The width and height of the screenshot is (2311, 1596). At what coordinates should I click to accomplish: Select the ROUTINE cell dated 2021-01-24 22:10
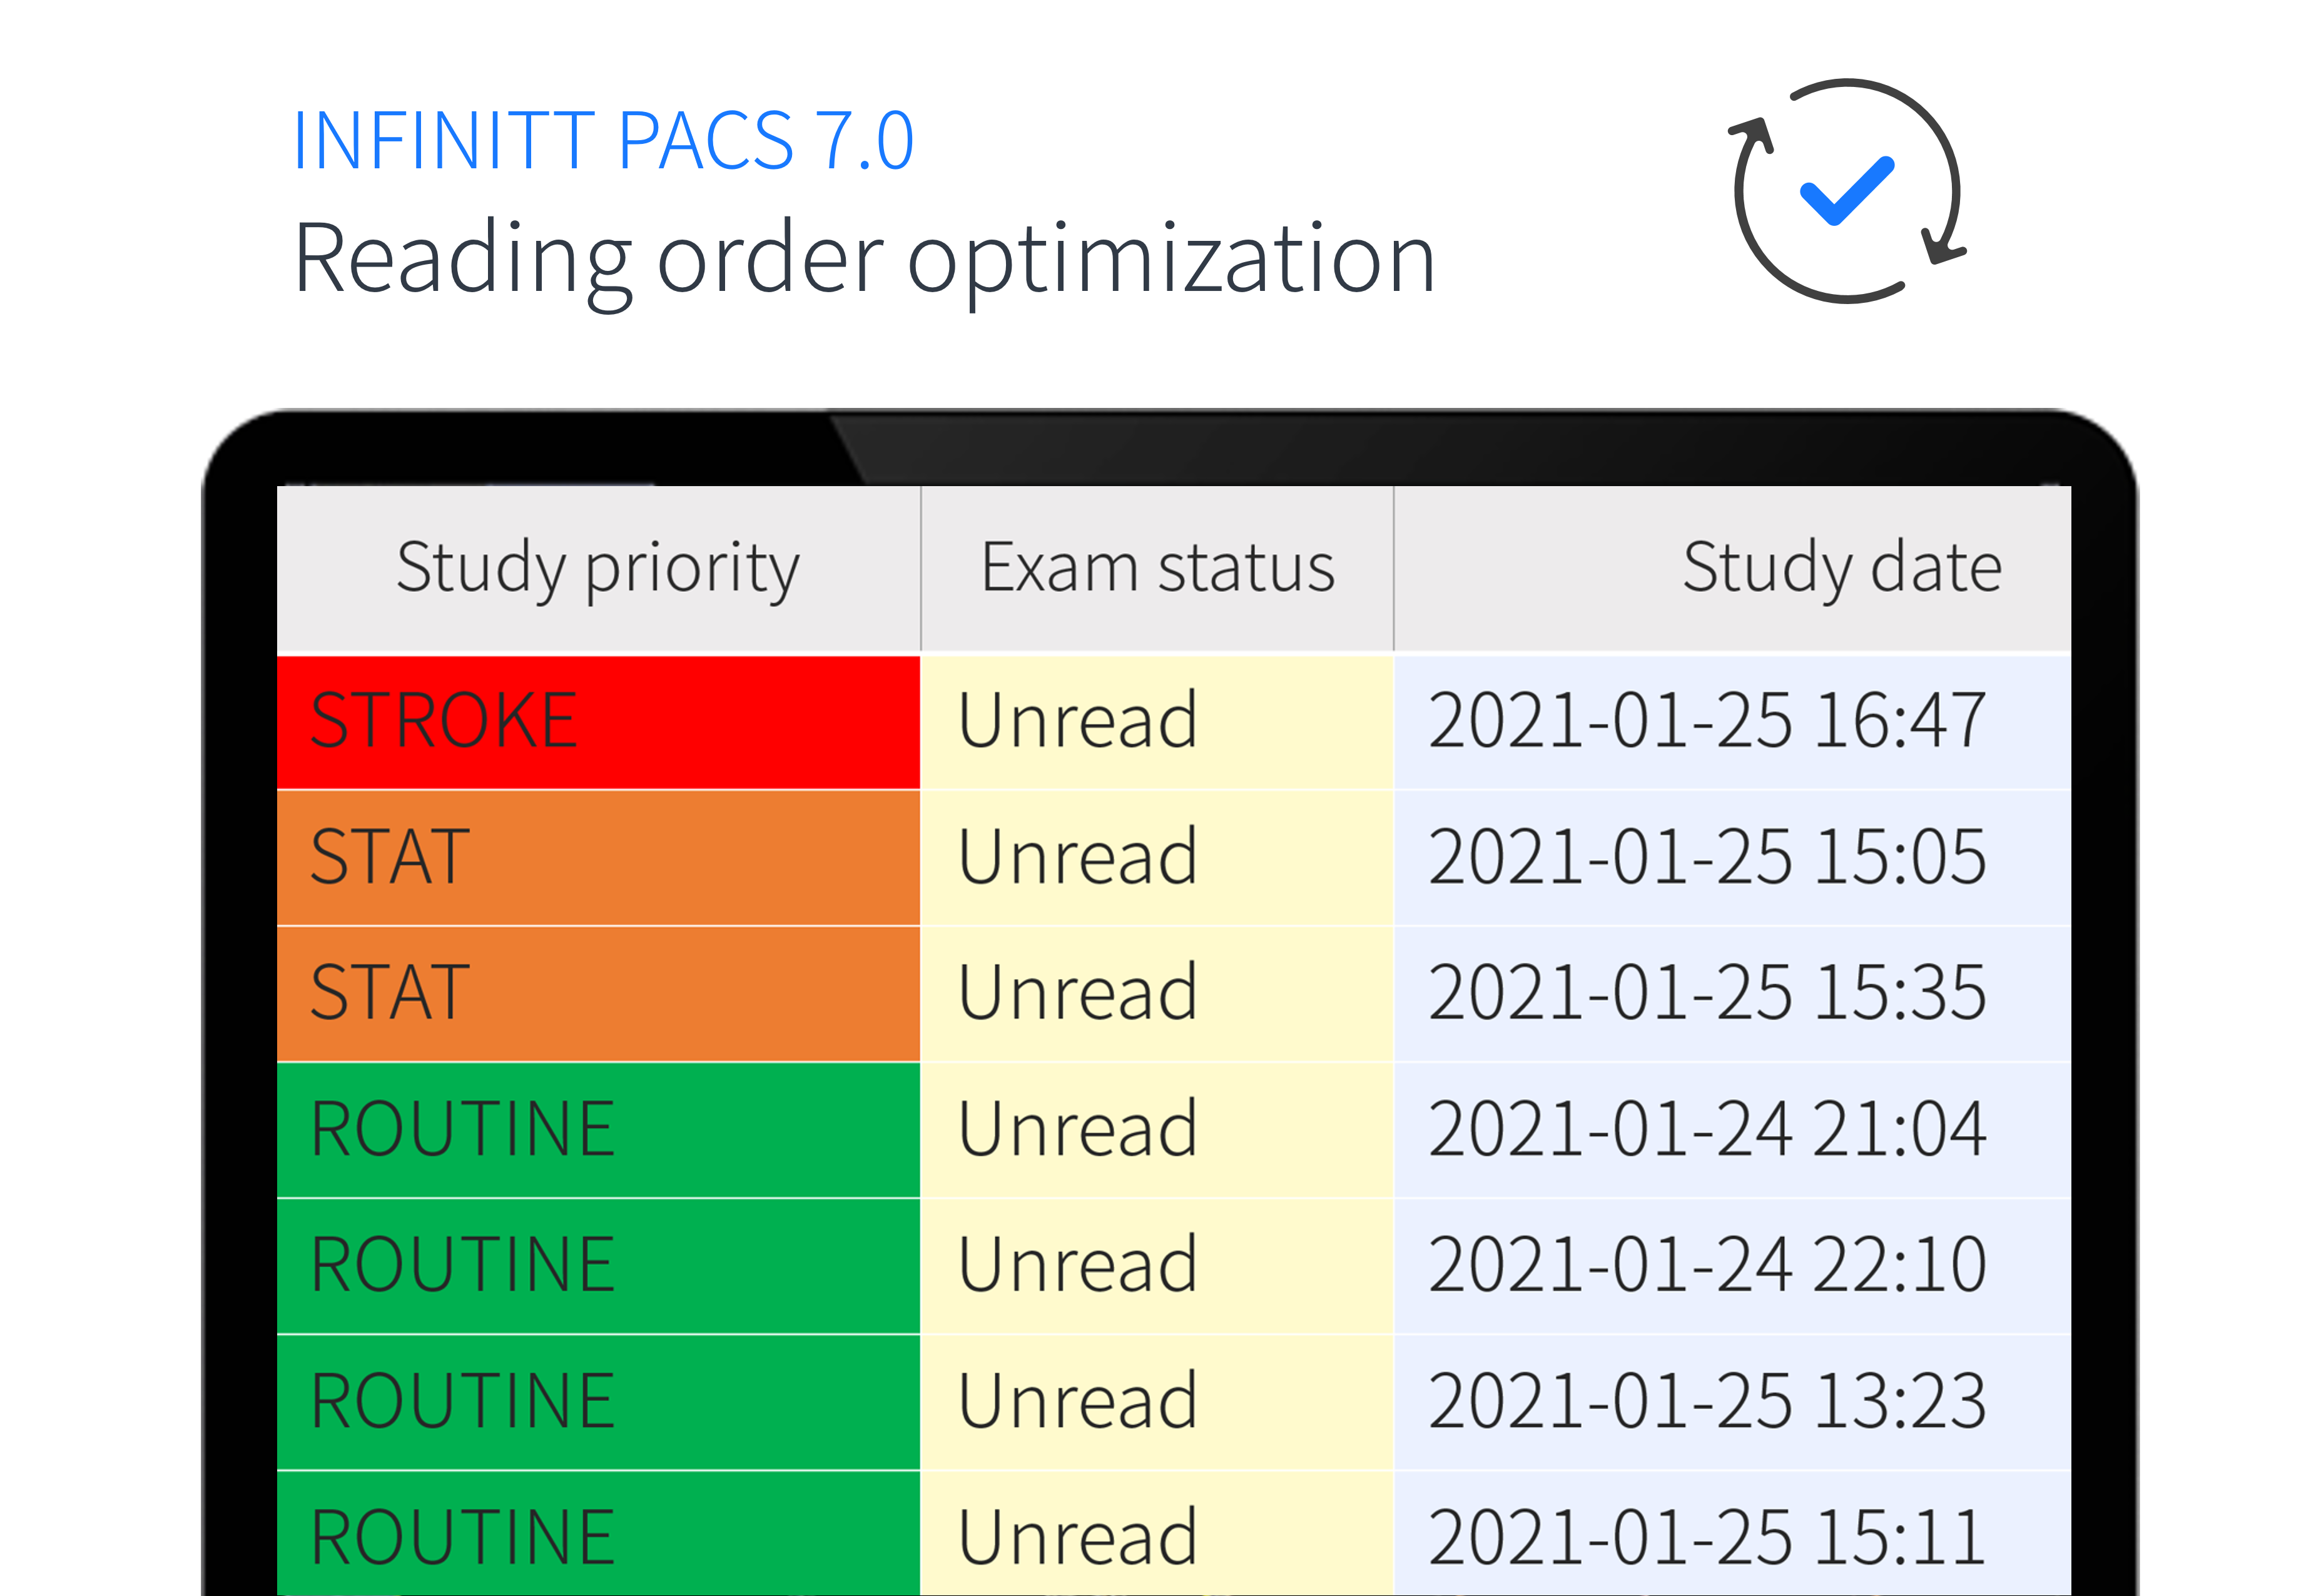click(x=598, y=1266)
